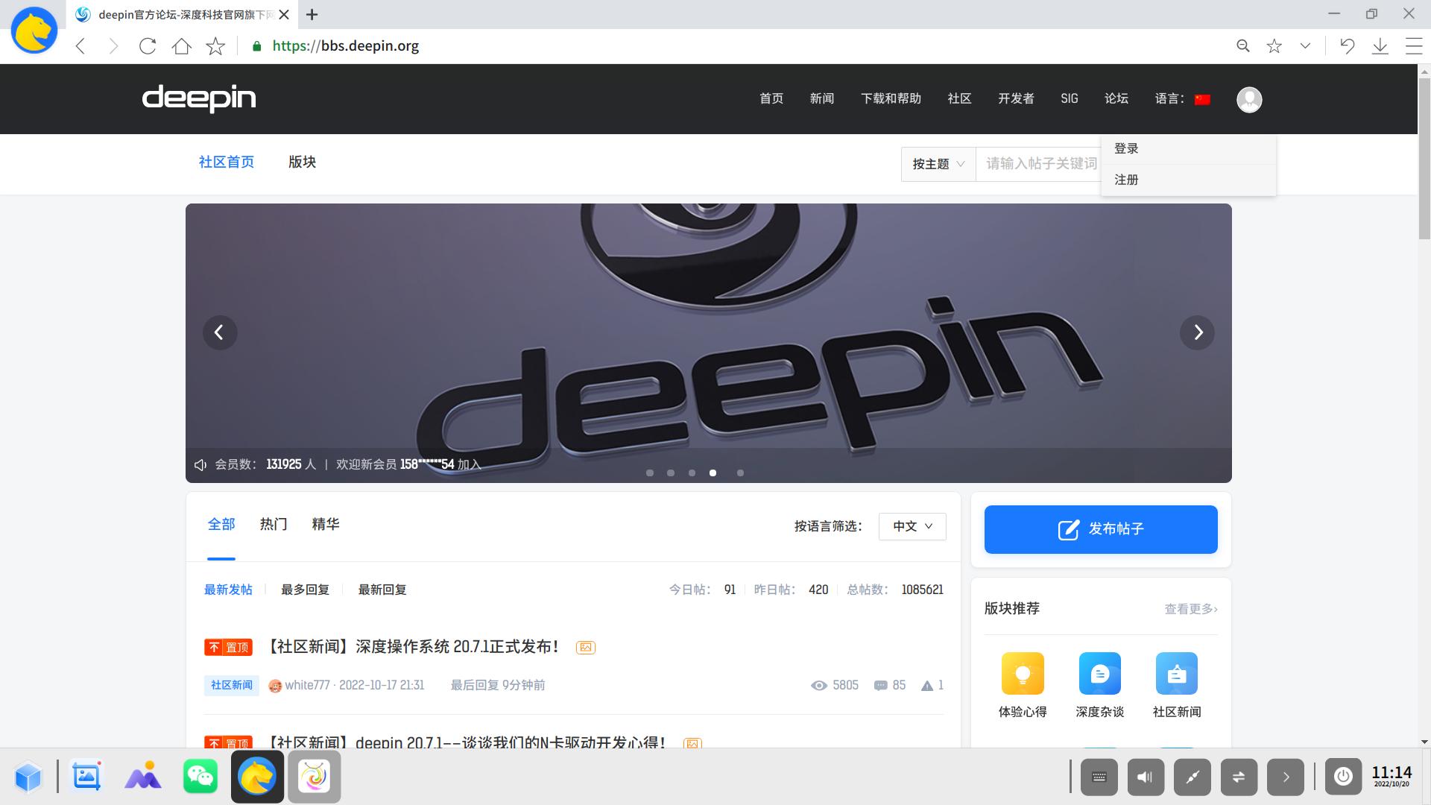Click the user avatar on the forum navbar
The width and height of the screenshot is (1431, 805).
point(1249,99)
